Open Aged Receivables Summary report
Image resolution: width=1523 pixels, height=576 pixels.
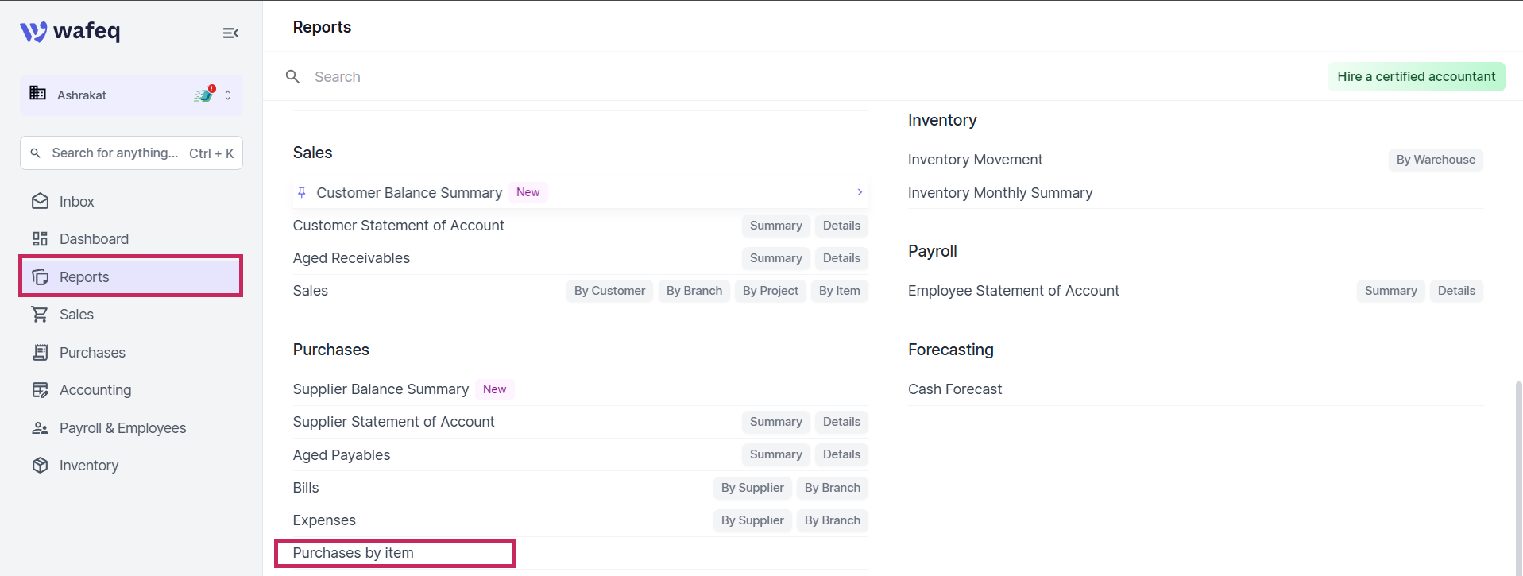click(775, 258)
